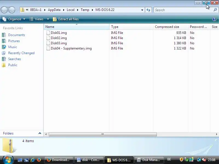Click zip folder icon in address bar
Screen dimensions: 219x164
22,10
